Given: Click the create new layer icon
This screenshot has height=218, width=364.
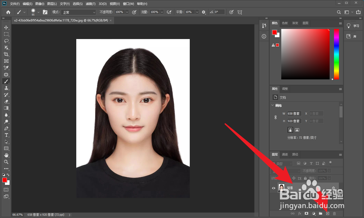Looking at the screenshot, I should click(x=328, y=214).
